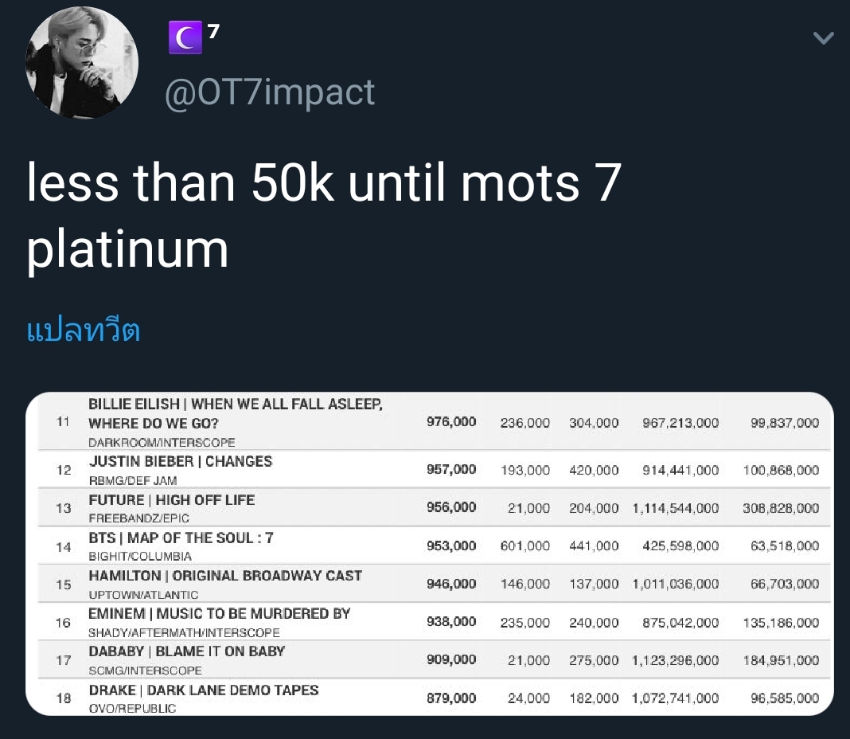The height and width of the screenshot is (739, 850).
Task: Select the BTS Map of the Soul : 7 row
Action: [434, 545]
